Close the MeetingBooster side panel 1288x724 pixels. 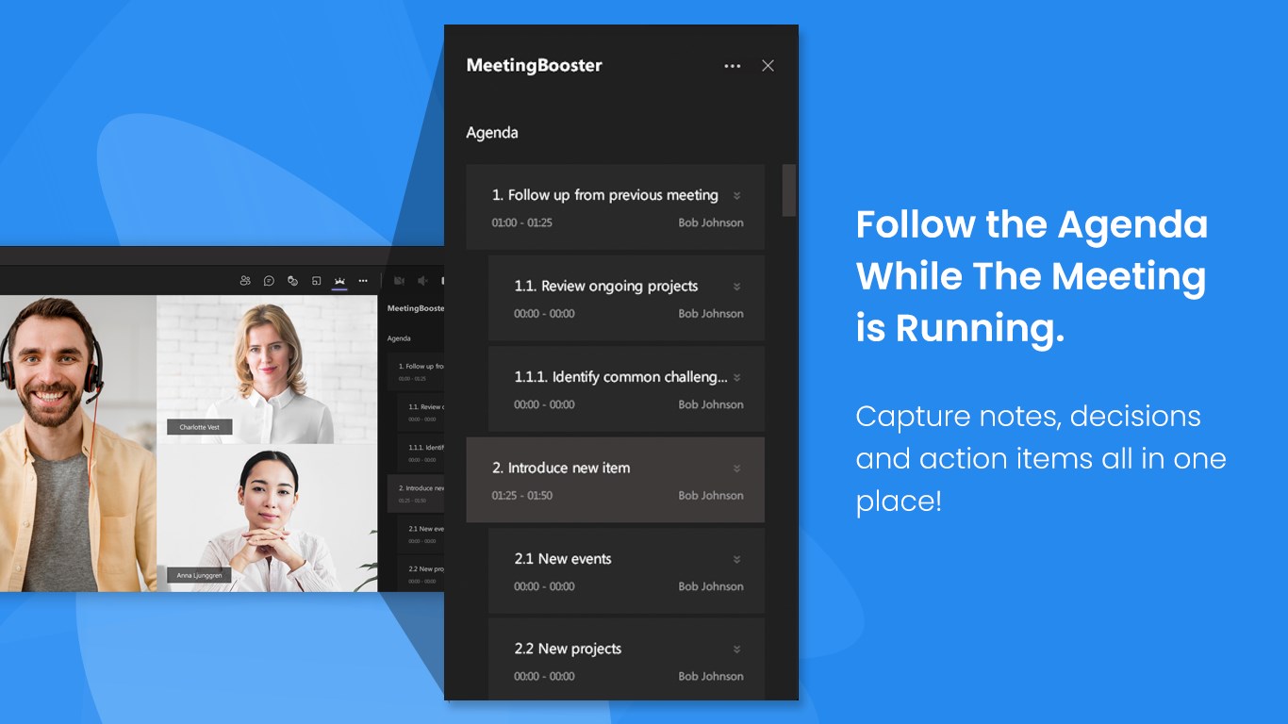pyautogui.click(x=768, y=66)
